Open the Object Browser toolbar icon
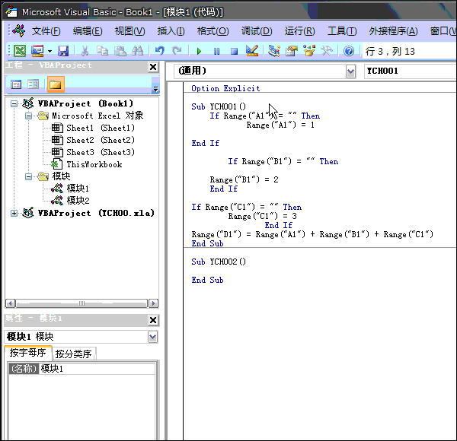The image size is (457, 441). pyautogui.click(x=308, y=51)
